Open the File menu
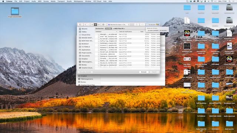 tap(16, 1)
